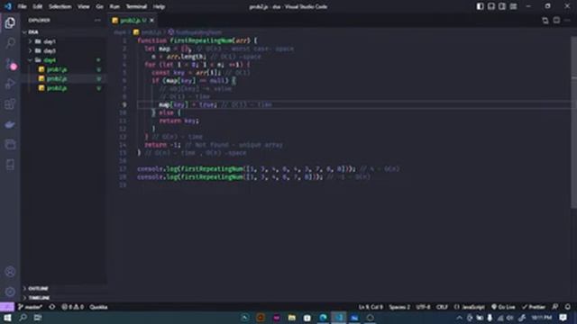This screenshot has height=324, width=577.
Task: Open the Run menu
Action: tap(114, 6)
